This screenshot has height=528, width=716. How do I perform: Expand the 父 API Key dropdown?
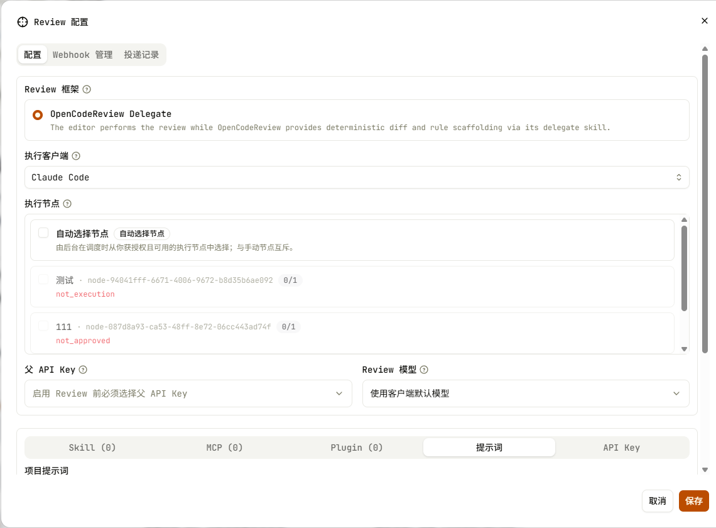(x=188, y=393)
